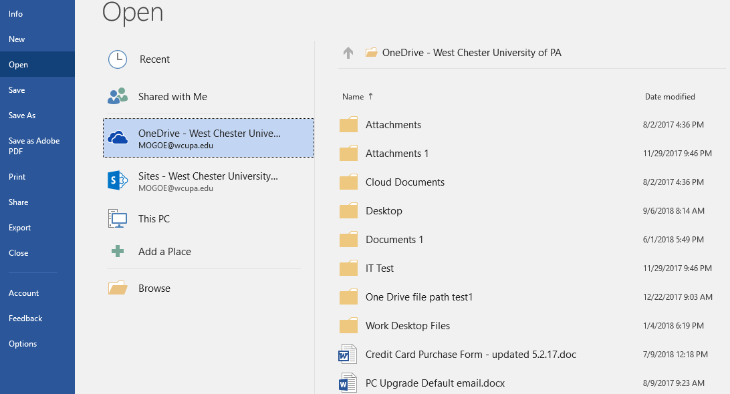
Task: Sort by the Date modified column
Action: pyautogui.click(x=670, y=97)
